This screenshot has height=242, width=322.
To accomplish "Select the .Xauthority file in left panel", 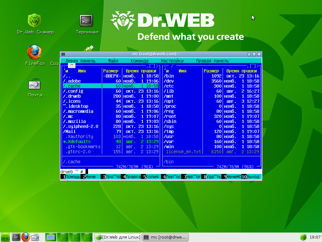I will click(111, 136).
